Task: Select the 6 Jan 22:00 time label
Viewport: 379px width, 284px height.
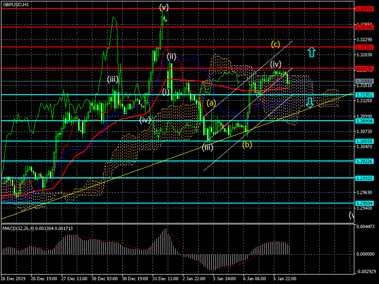Action: tap(285, 278)
